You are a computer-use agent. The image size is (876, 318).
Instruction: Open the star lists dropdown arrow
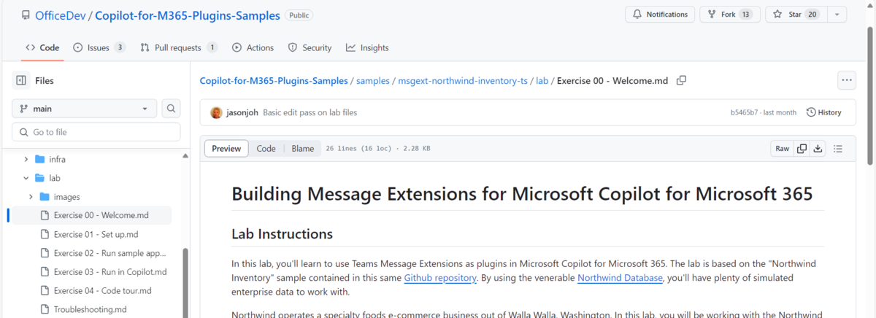(837, 15)
